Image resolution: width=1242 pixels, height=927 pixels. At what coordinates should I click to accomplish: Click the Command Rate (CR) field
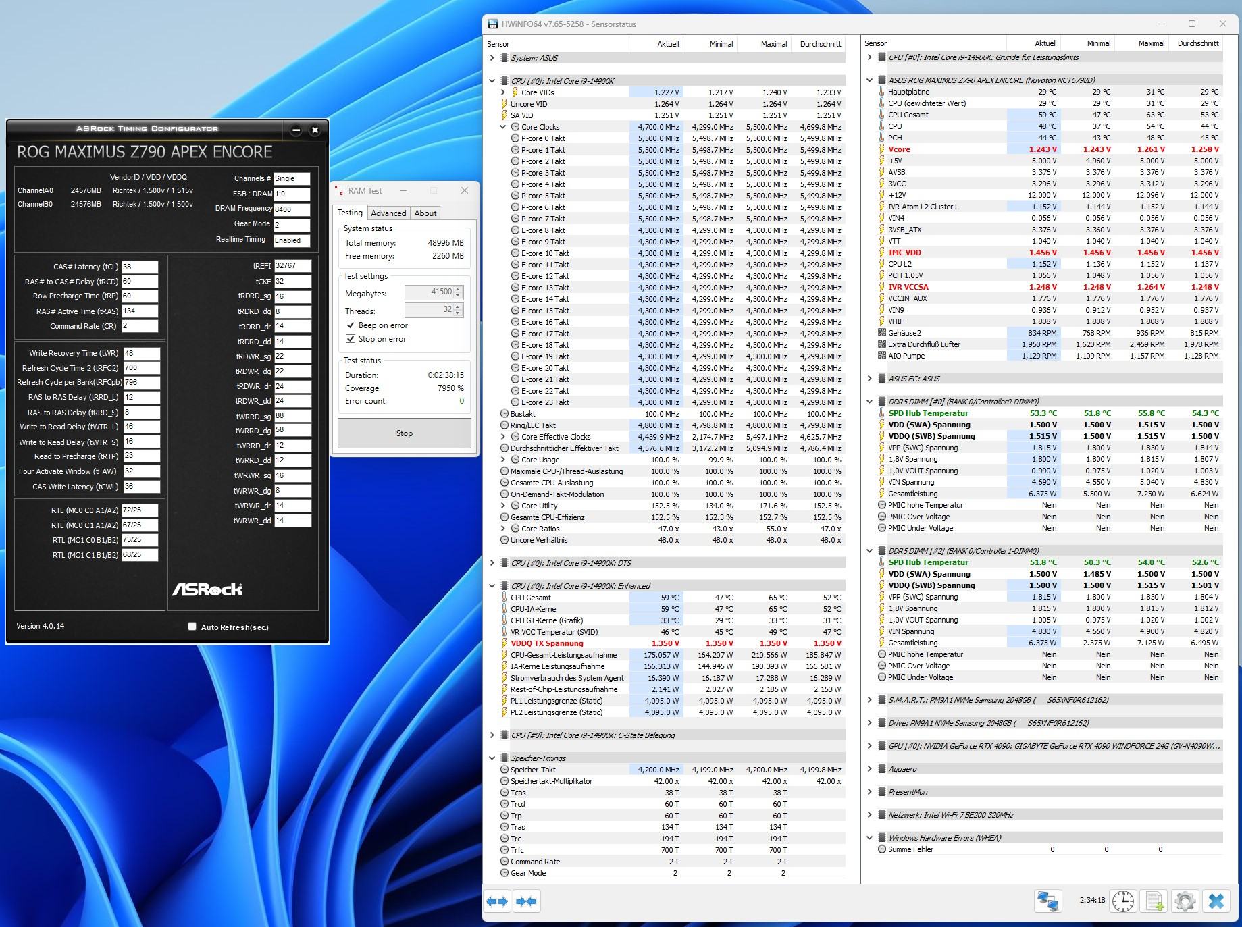tap(140, 326)
